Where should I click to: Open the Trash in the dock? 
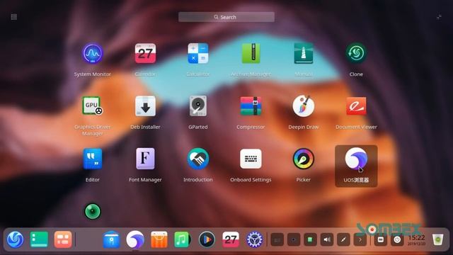(437, 239)
